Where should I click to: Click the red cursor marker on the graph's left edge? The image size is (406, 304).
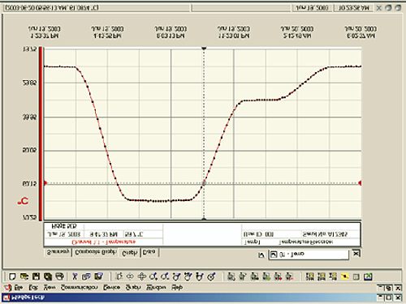[45, 183]
